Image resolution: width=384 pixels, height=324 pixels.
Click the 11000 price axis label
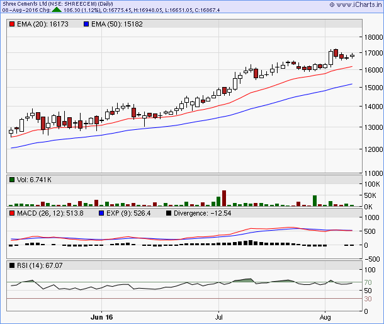coord(373,173)
